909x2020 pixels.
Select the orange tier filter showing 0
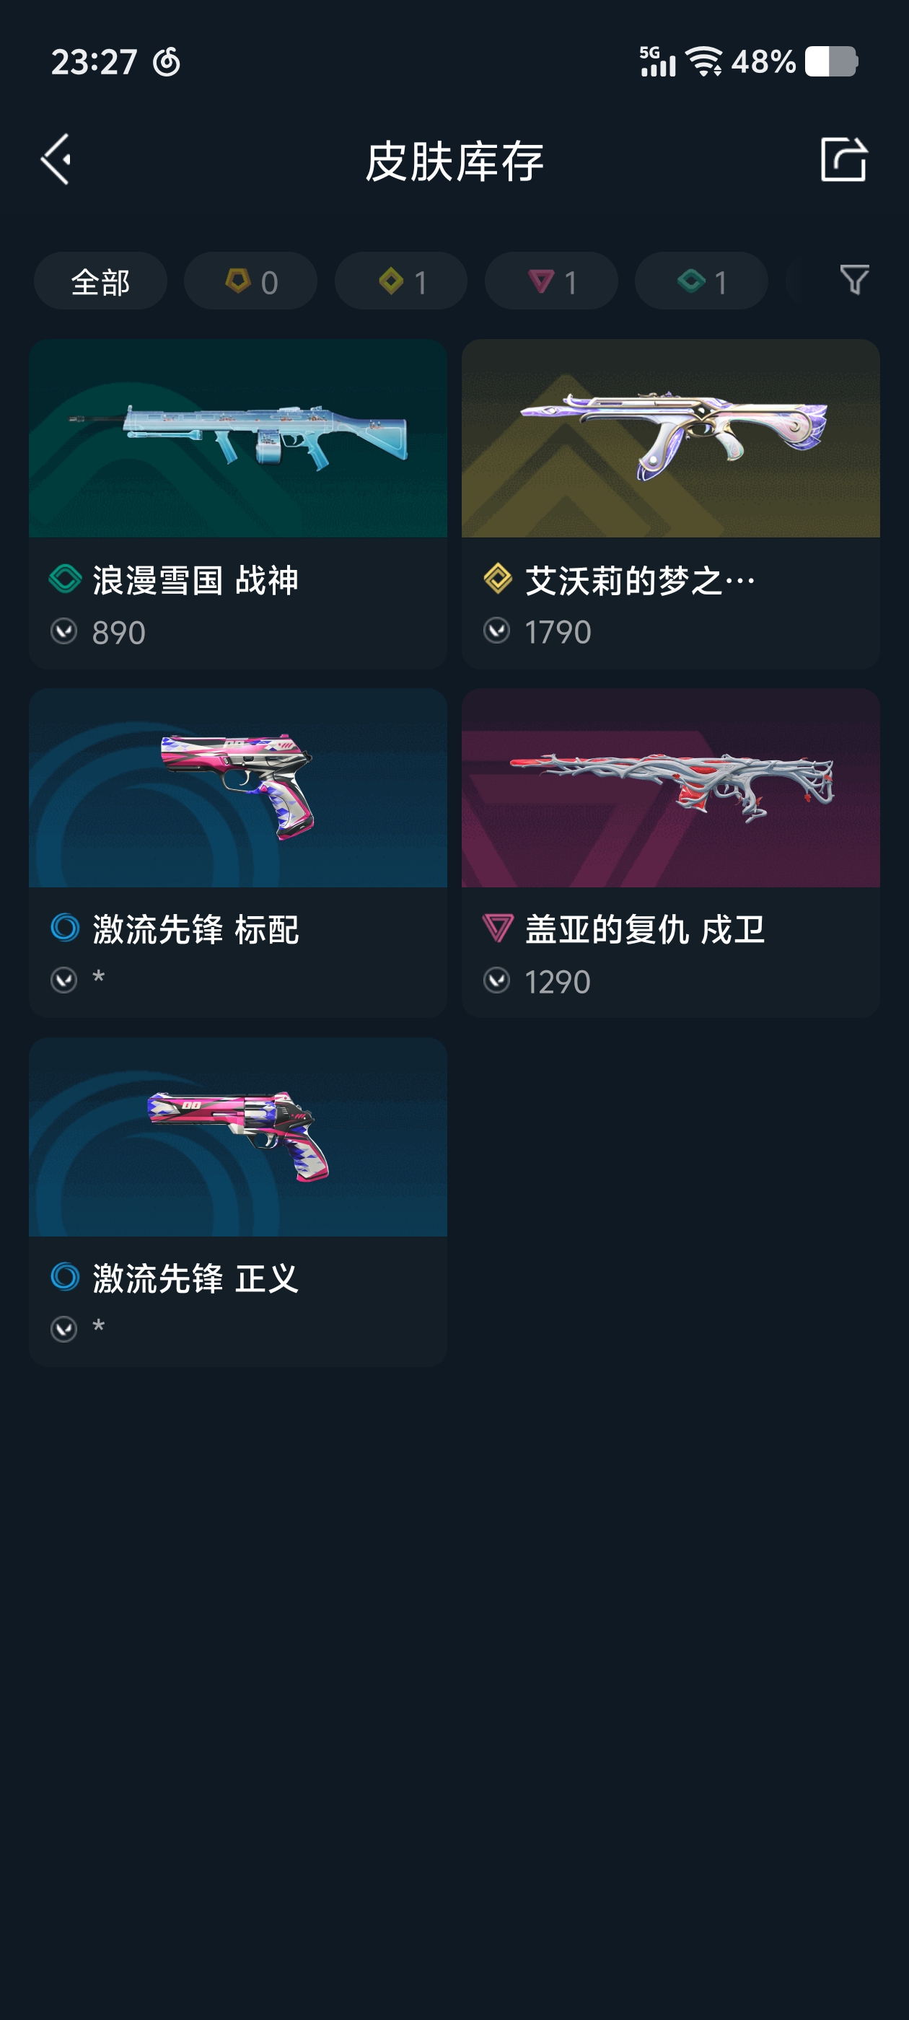coord(250,281)
